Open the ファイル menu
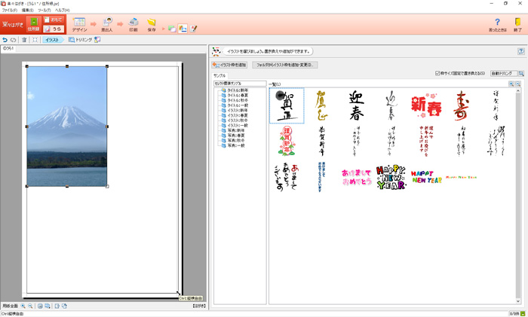Screen dimensions: 528x317 click(x=9, y=10)
